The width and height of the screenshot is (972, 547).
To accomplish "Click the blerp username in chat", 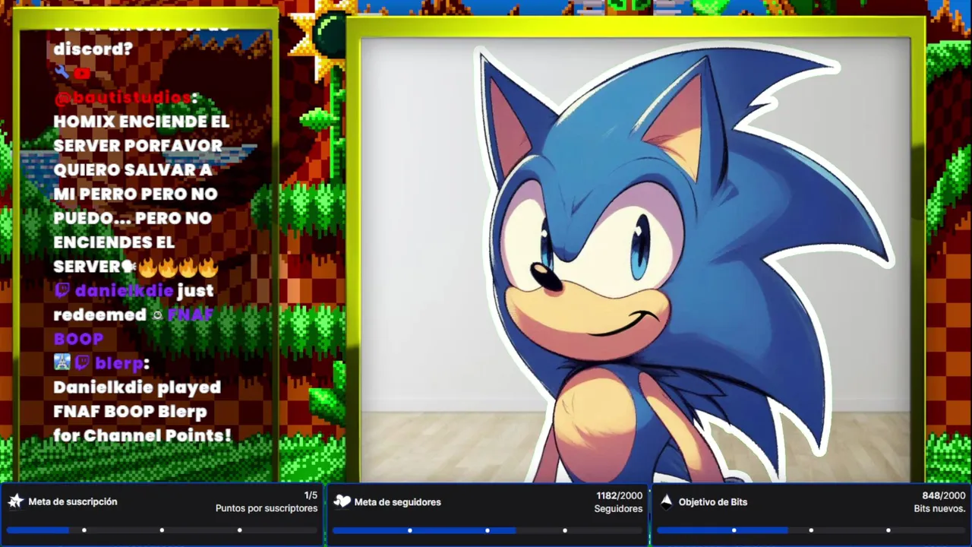I will [x=119, y=363].
